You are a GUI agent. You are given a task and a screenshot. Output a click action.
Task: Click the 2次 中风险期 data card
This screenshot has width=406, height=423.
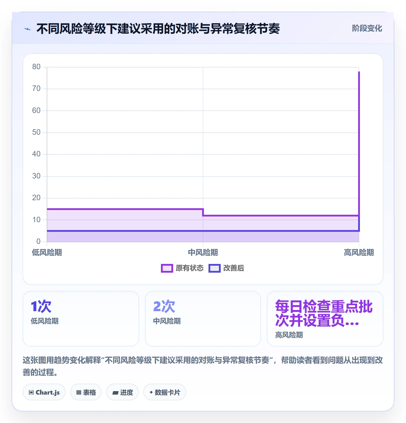(x=203, y=319)
